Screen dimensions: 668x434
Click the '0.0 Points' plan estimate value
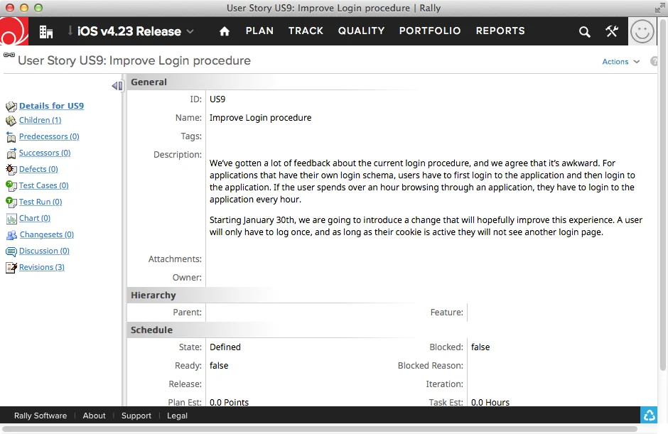coord(229,402)
